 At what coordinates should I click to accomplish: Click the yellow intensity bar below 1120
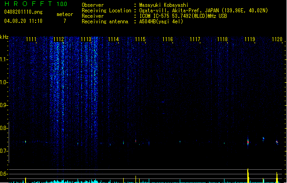coord(277,178)
